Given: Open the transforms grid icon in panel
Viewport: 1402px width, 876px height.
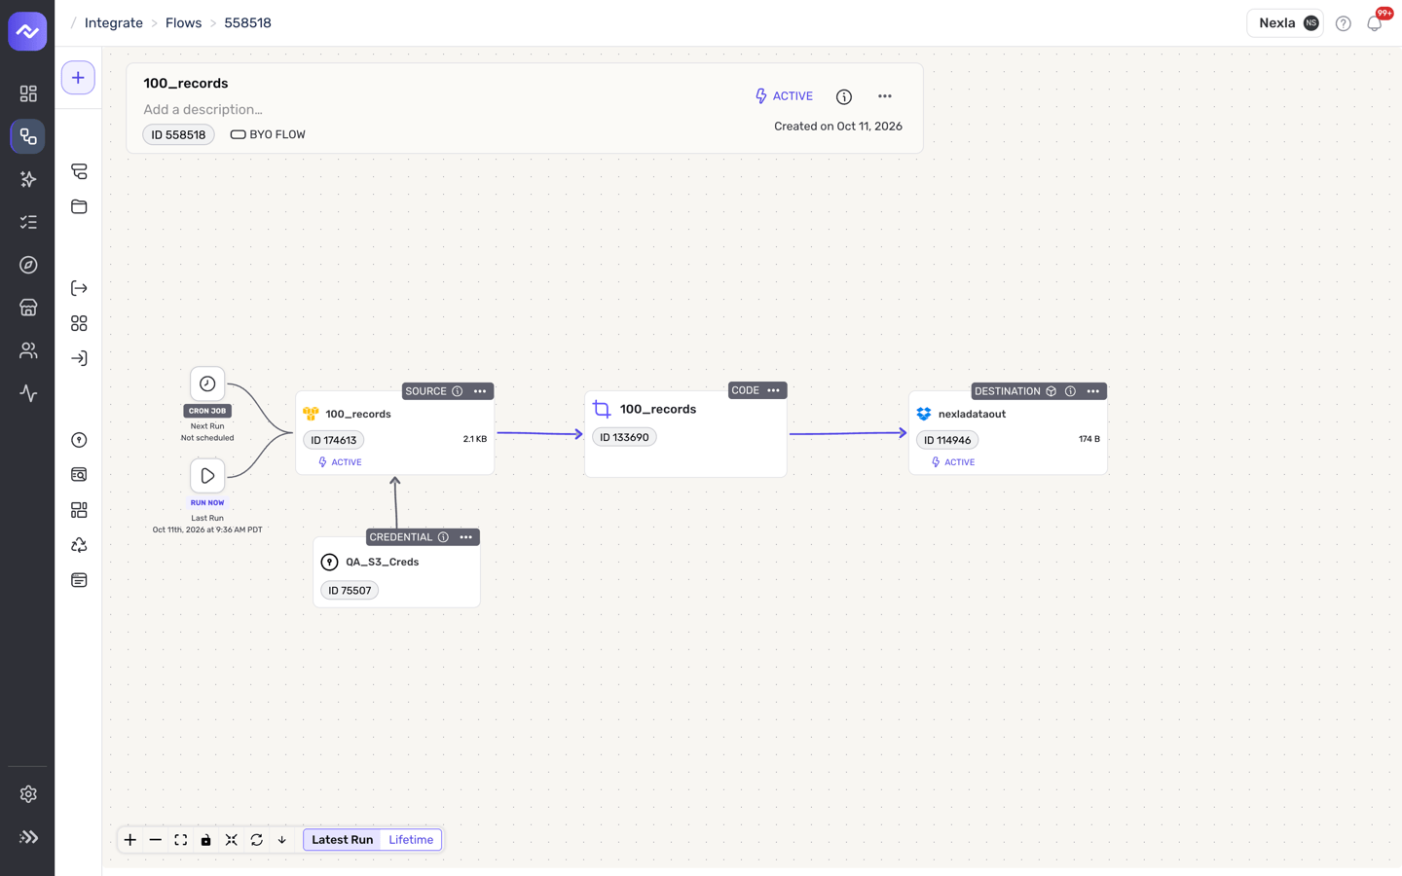Looking at the screenshot, I should (x=79, y=510).
